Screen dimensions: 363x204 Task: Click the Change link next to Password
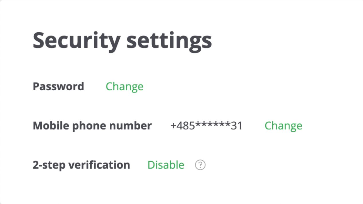click(125, 87)
